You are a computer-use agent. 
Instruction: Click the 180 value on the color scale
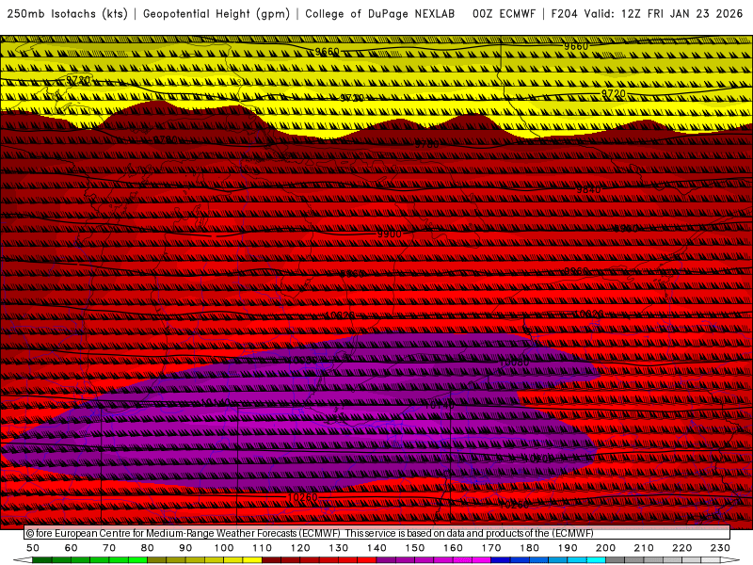529,548
